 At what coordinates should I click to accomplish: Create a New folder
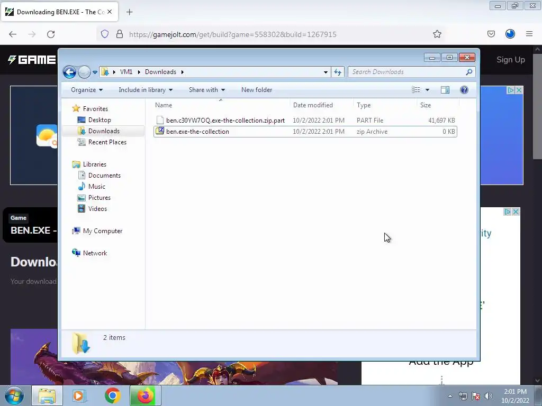pyautogui.click(x=257, y=90)
